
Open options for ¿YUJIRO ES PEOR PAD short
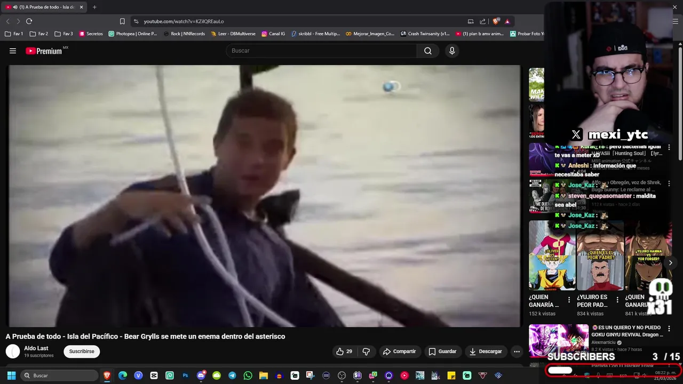point(617,300)
